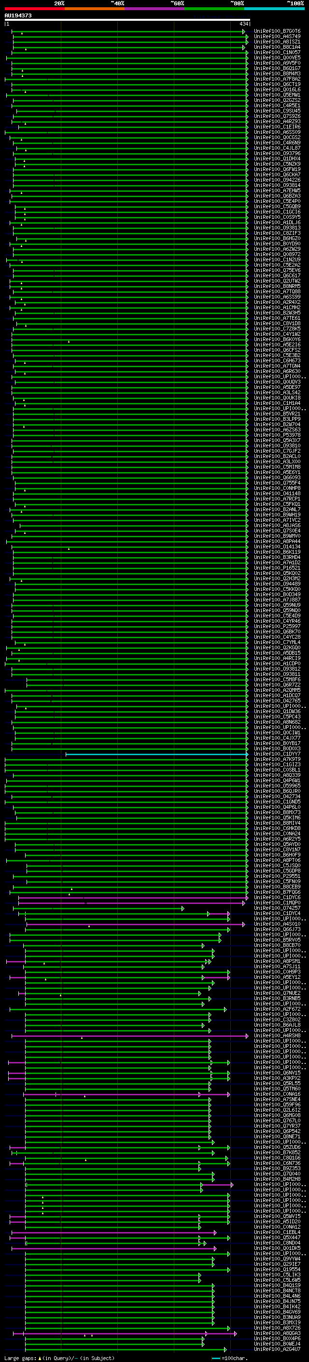This screenshot has width=309, height=1362.
Task: Select hit label UniRef100_A9V5F0
Action: point(277,63)
